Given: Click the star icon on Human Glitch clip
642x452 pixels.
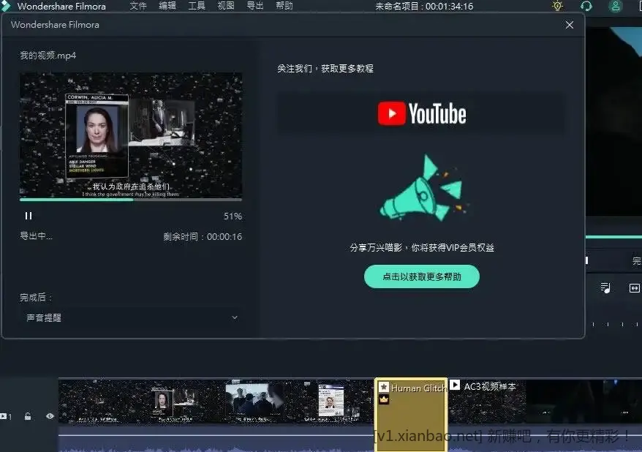Looking at the screenshot, I should pyautogui.click(x=384, y=386).
